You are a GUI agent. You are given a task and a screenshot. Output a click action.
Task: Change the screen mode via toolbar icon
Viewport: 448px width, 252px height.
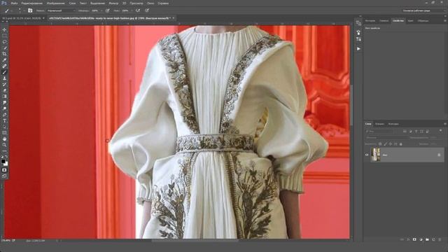click(4, 176)
